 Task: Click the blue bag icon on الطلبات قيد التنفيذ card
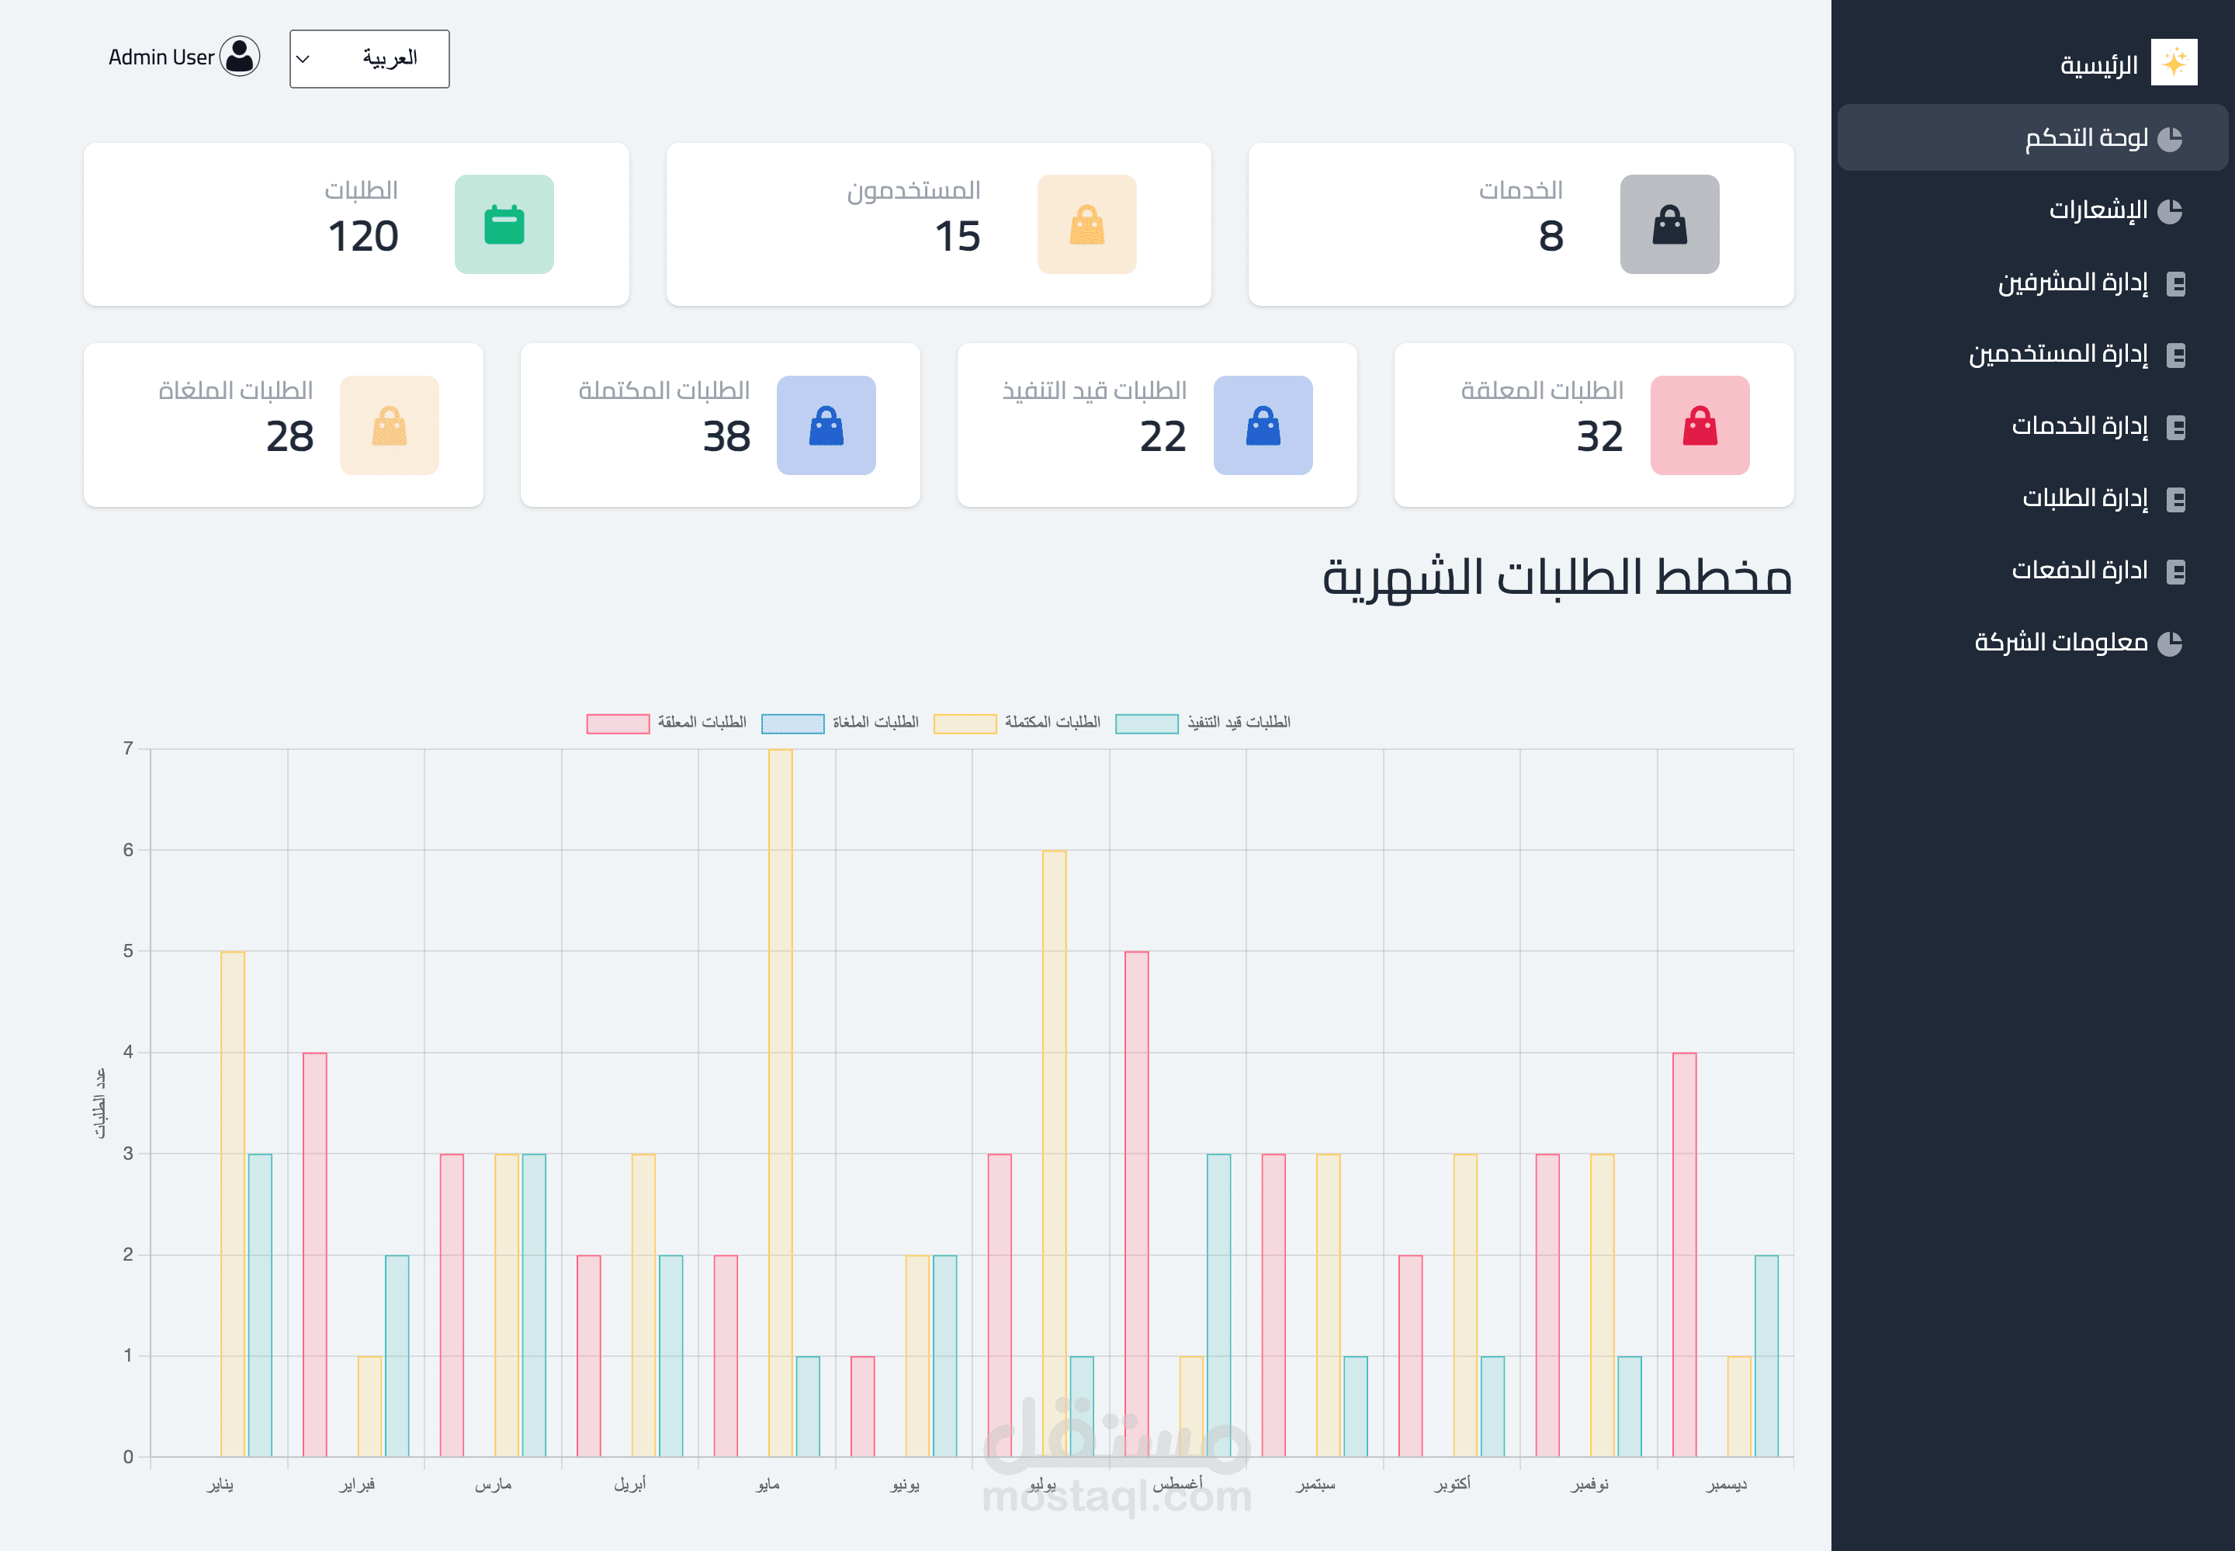1262,425
